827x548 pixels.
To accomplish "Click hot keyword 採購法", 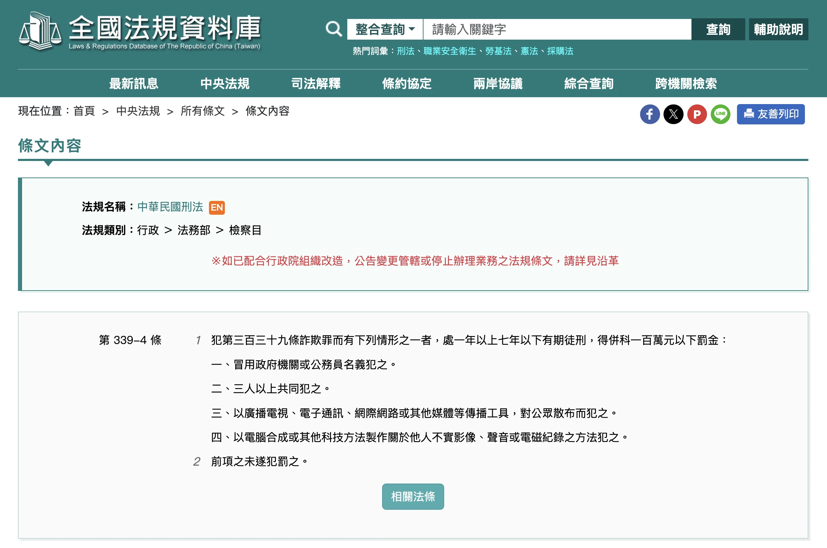I will tap(560, 51).
